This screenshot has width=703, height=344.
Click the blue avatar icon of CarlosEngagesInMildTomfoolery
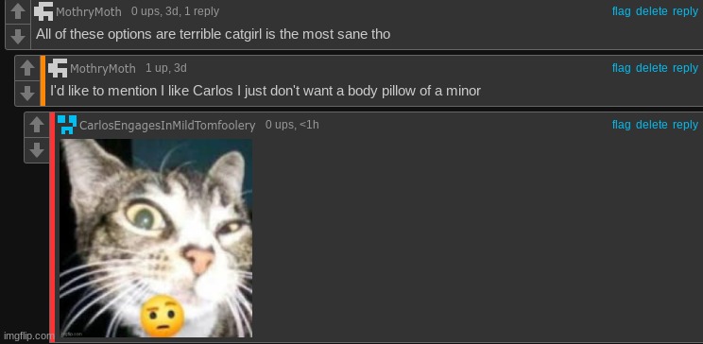point(67,125)
